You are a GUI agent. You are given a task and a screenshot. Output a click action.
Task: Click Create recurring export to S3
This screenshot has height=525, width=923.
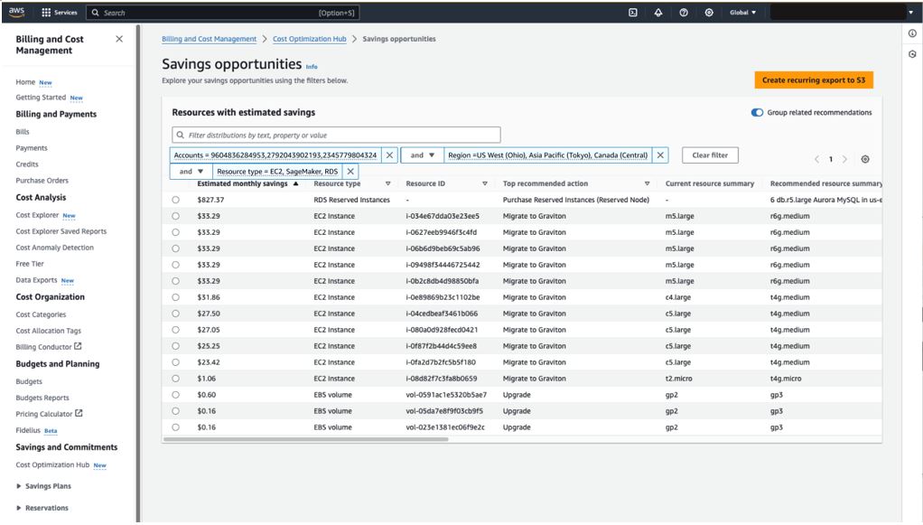814,80
